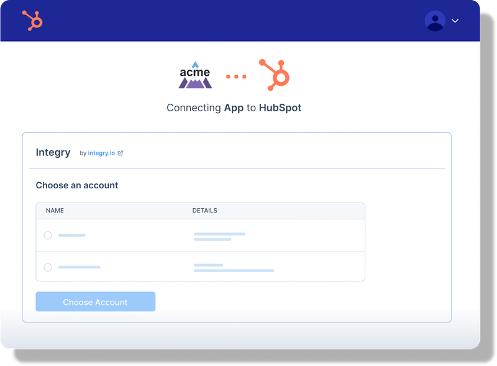Click the first account's details placeholder
Viewport: 497px width, 366px height.
[220, 237]
